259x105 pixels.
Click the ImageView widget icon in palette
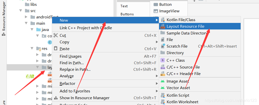[156, 11]
